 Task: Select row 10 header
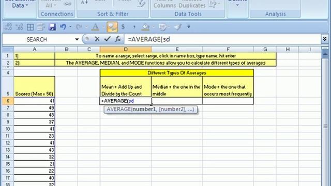[8, 129]
